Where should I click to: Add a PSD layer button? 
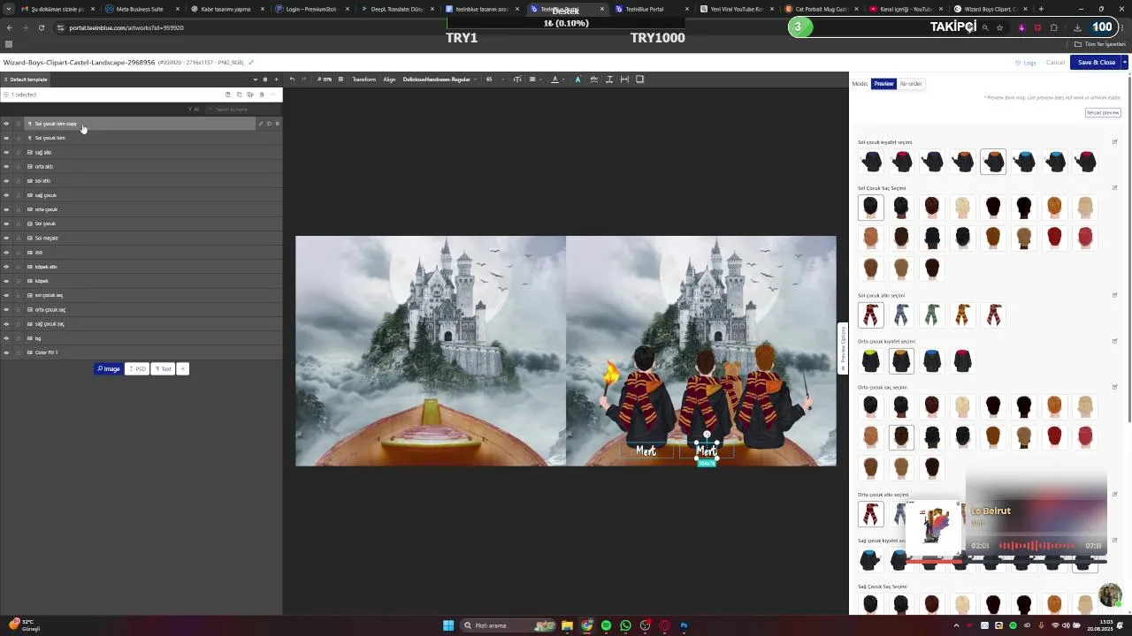click(x=137, y=368)
